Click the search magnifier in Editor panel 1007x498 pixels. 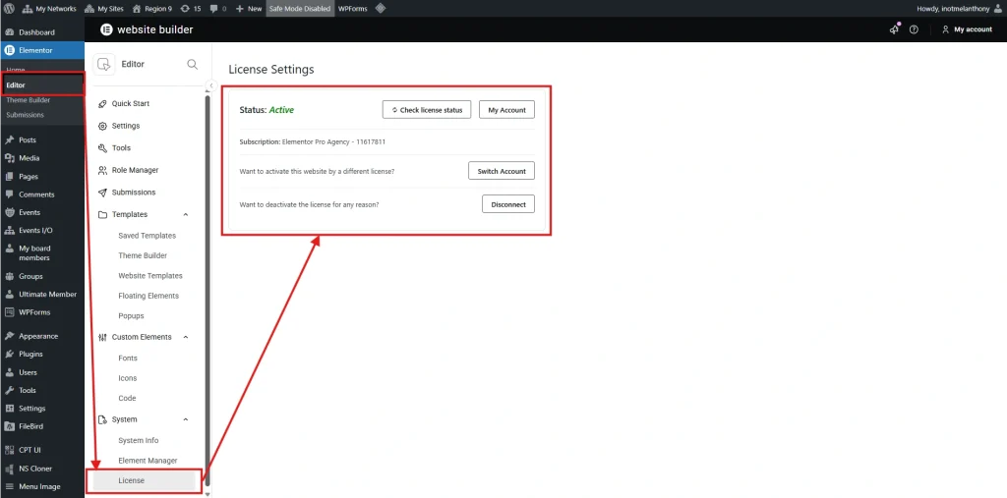(192, 64)
